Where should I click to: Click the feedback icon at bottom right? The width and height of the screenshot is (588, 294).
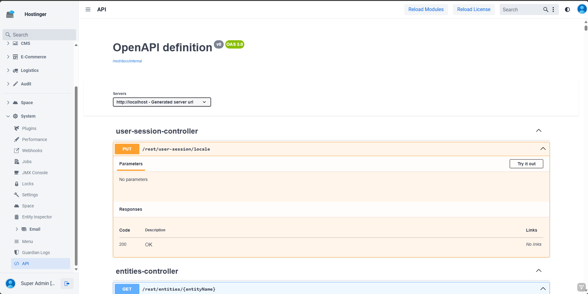[582, 287]
